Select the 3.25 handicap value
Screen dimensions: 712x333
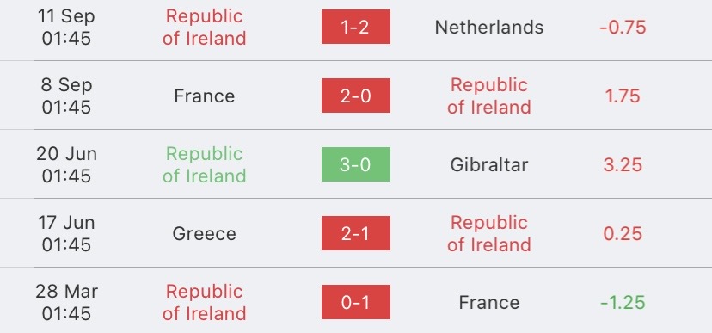[623, 164]
